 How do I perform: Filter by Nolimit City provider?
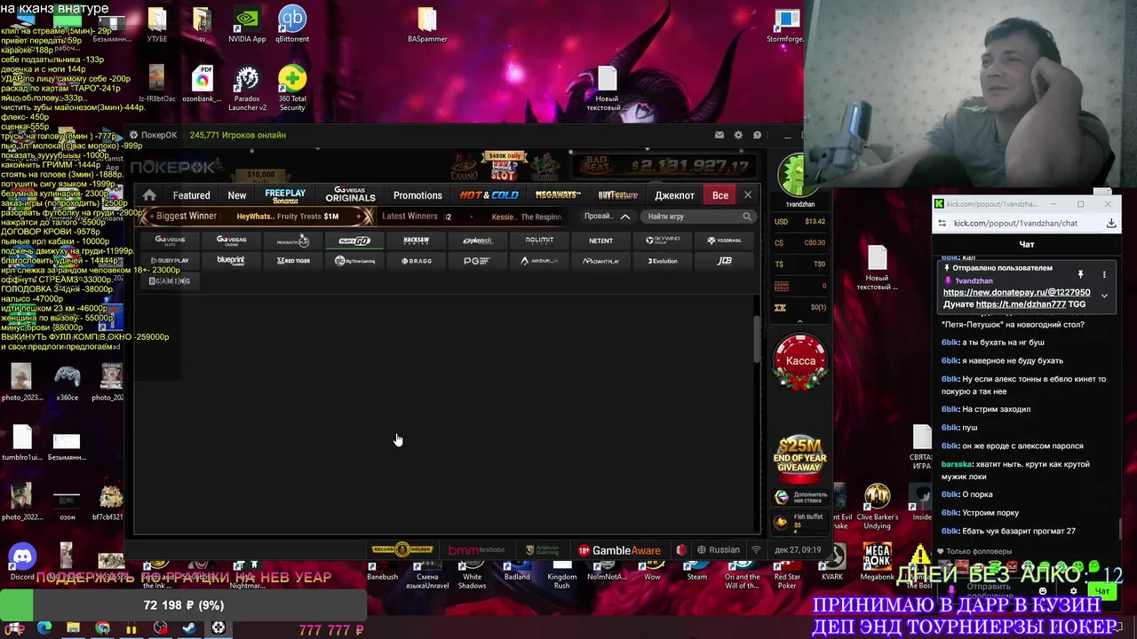click(539, 240)
